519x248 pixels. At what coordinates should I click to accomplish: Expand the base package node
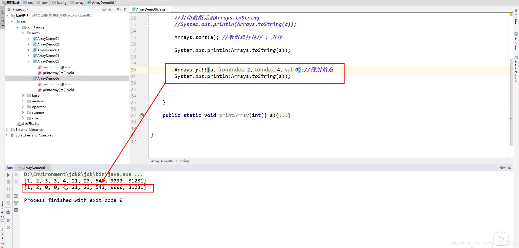[x=23, y=96]
